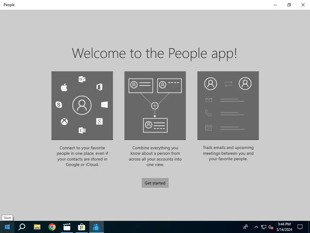Open the Action Center notifications

tap(300, 227)
